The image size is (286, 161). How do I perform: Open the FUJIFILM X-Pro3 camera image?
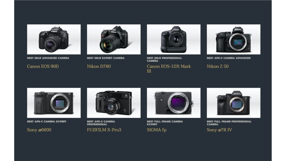tap(114, 103)
